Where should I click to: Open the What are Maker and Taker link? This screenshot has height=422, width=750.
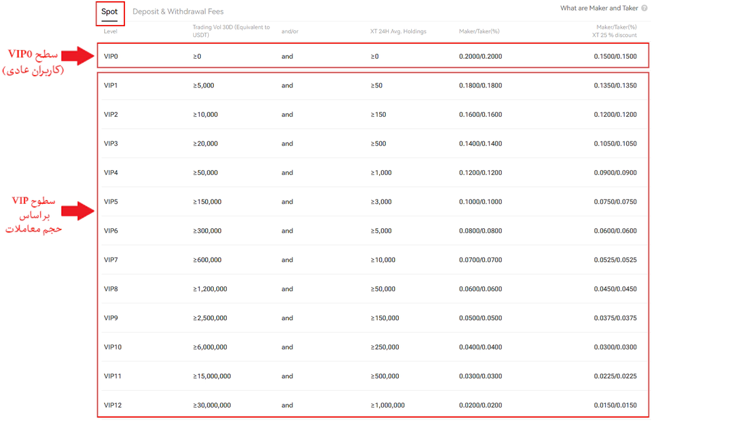tap(599, 8)
